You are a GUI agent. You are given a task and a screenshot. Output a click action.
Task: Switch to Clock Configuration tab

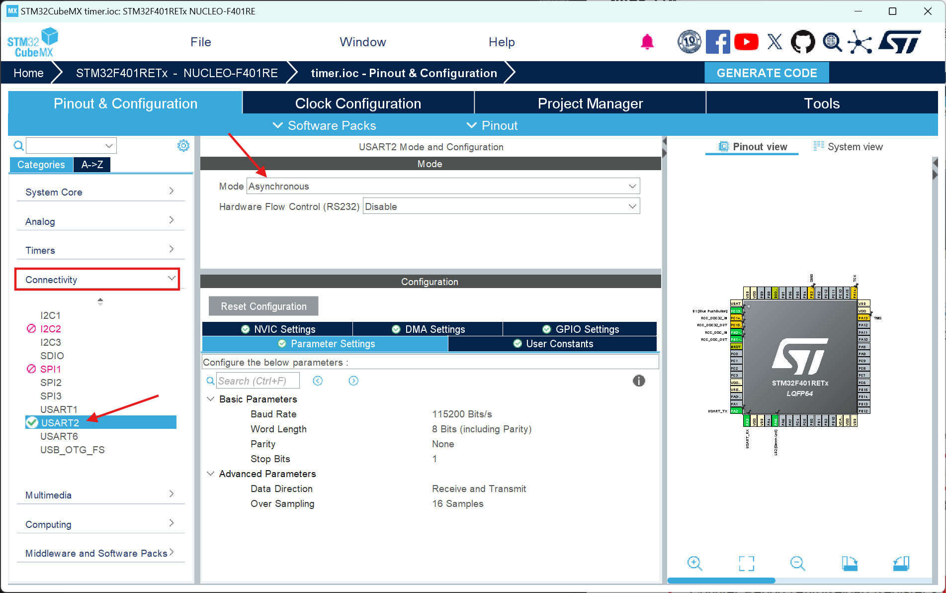358,103
